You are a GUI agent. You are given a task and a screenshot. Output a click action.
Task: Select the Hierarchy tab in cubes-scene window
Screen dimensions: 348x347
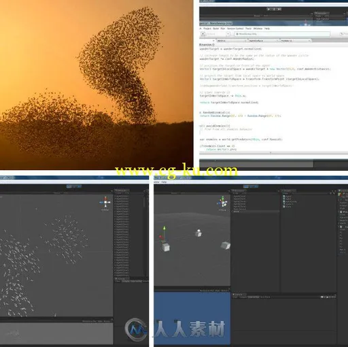coord(239,191)
